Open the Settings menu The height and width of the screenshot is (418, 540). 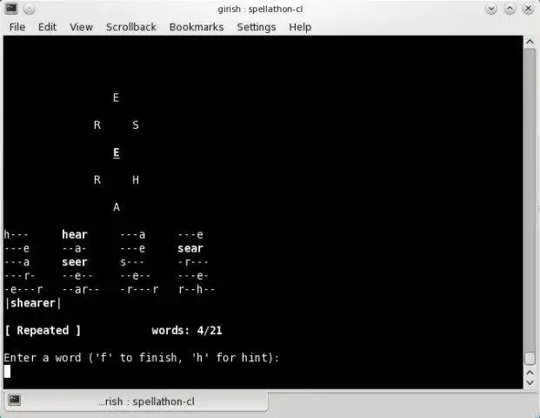pyautogui.click(x=257, y=27)
